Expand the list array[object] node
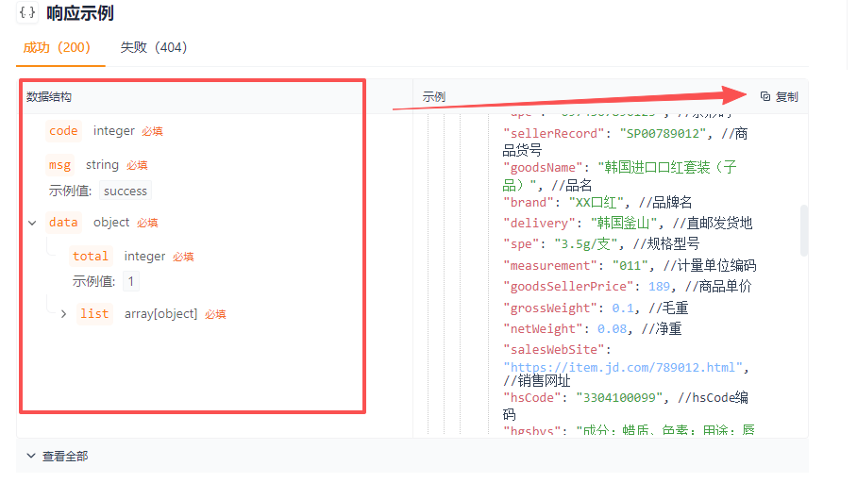Screen dimensions: 857x483 pyautogui.click(x=63, y=314)
